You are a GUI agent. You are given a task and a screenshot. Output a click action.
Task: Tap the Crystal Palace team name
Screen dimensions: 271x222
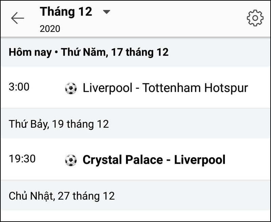click(123, 160)
